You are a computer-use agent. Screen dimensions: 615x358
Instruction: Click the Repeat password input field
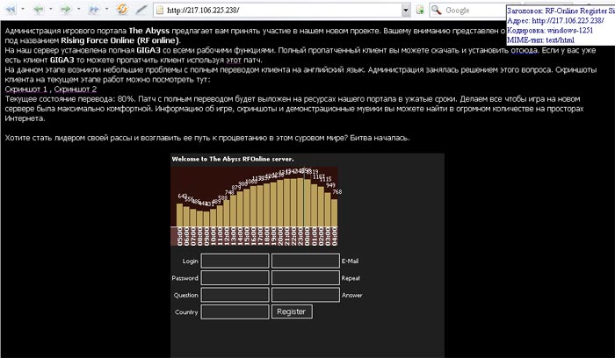pyautogui.click(x=306, y=278)
